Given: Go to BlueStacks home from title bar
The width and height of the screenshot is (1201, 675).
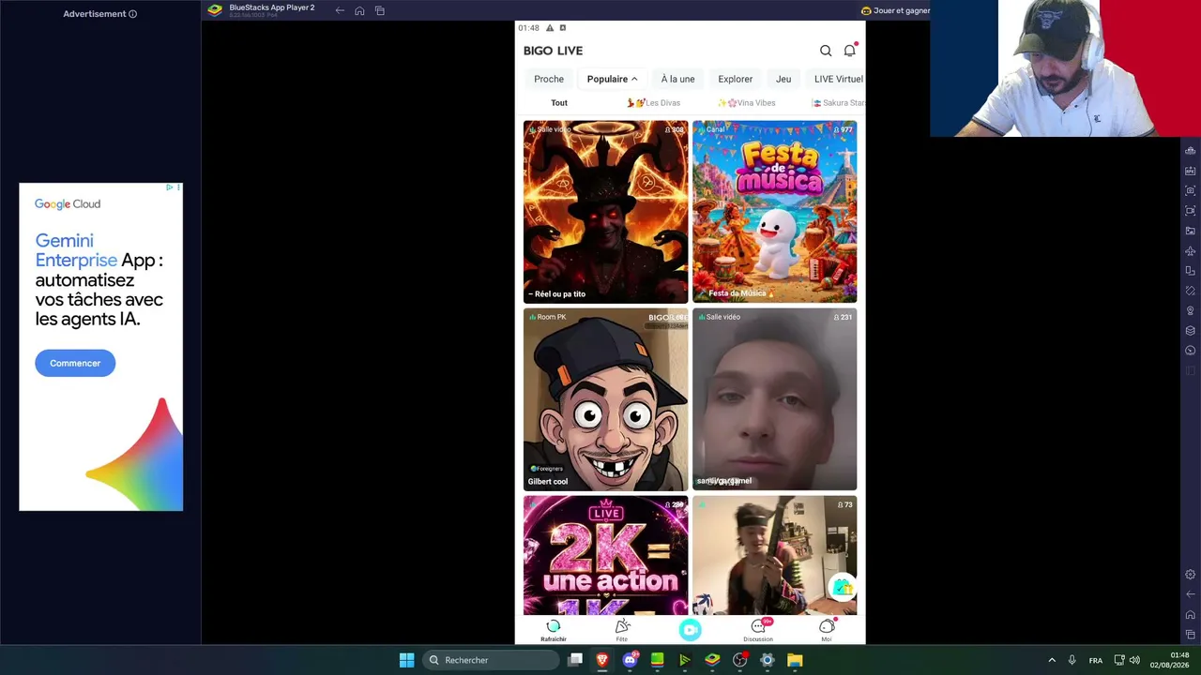Looking at the screenshot, I should click(x=359, y=10).
